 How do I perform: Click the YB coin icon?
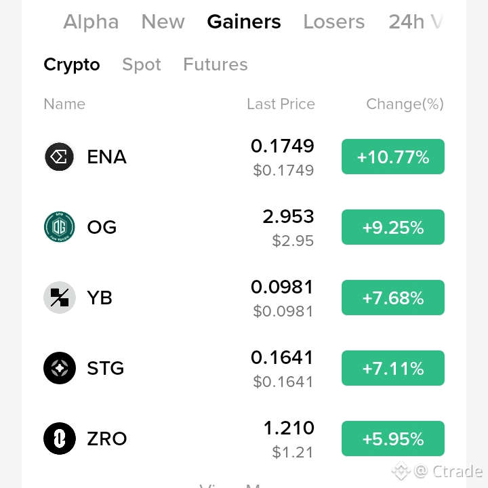coord(60,298)
